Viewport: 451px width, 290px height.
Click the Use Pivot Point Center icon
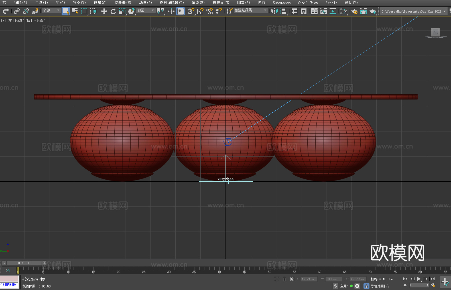(x=161, y=11)
